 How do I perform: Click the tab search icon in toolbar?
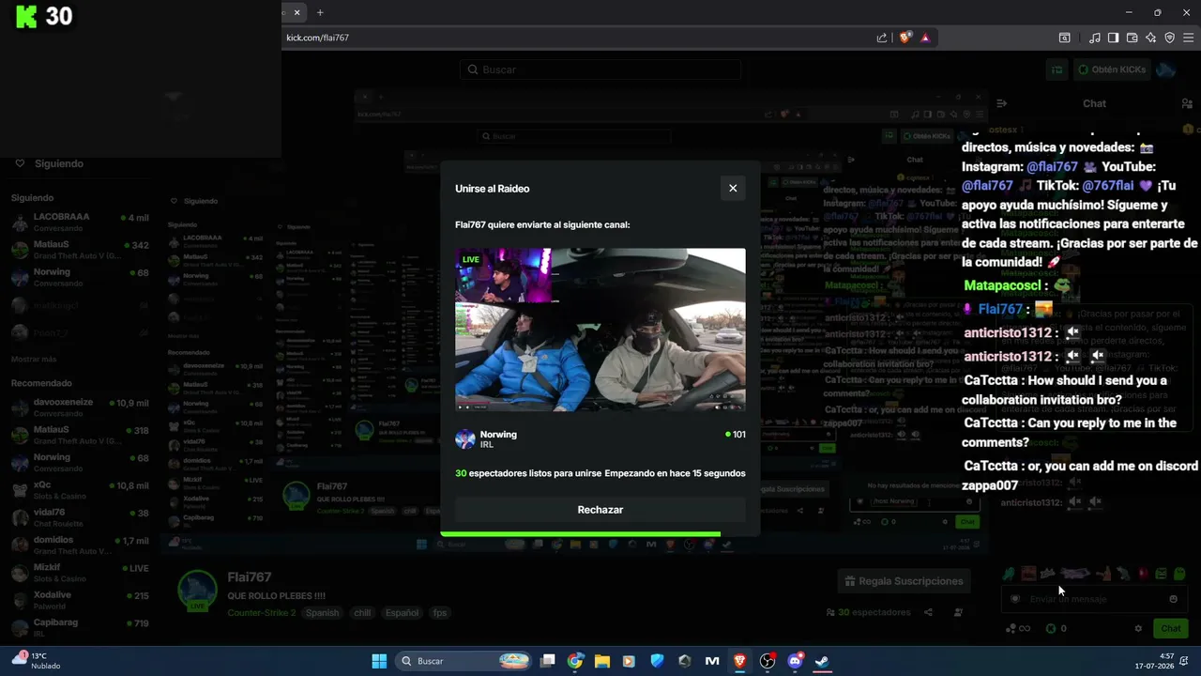tap(1065, 38)
